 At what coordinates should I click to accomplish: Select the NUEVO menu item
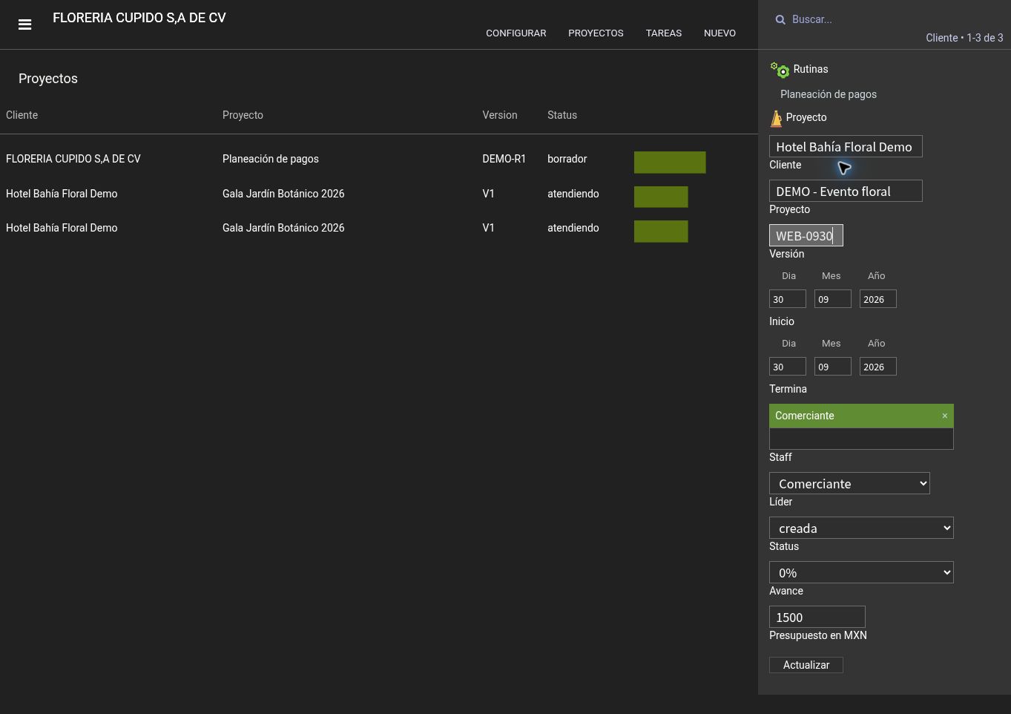(719, 33)
